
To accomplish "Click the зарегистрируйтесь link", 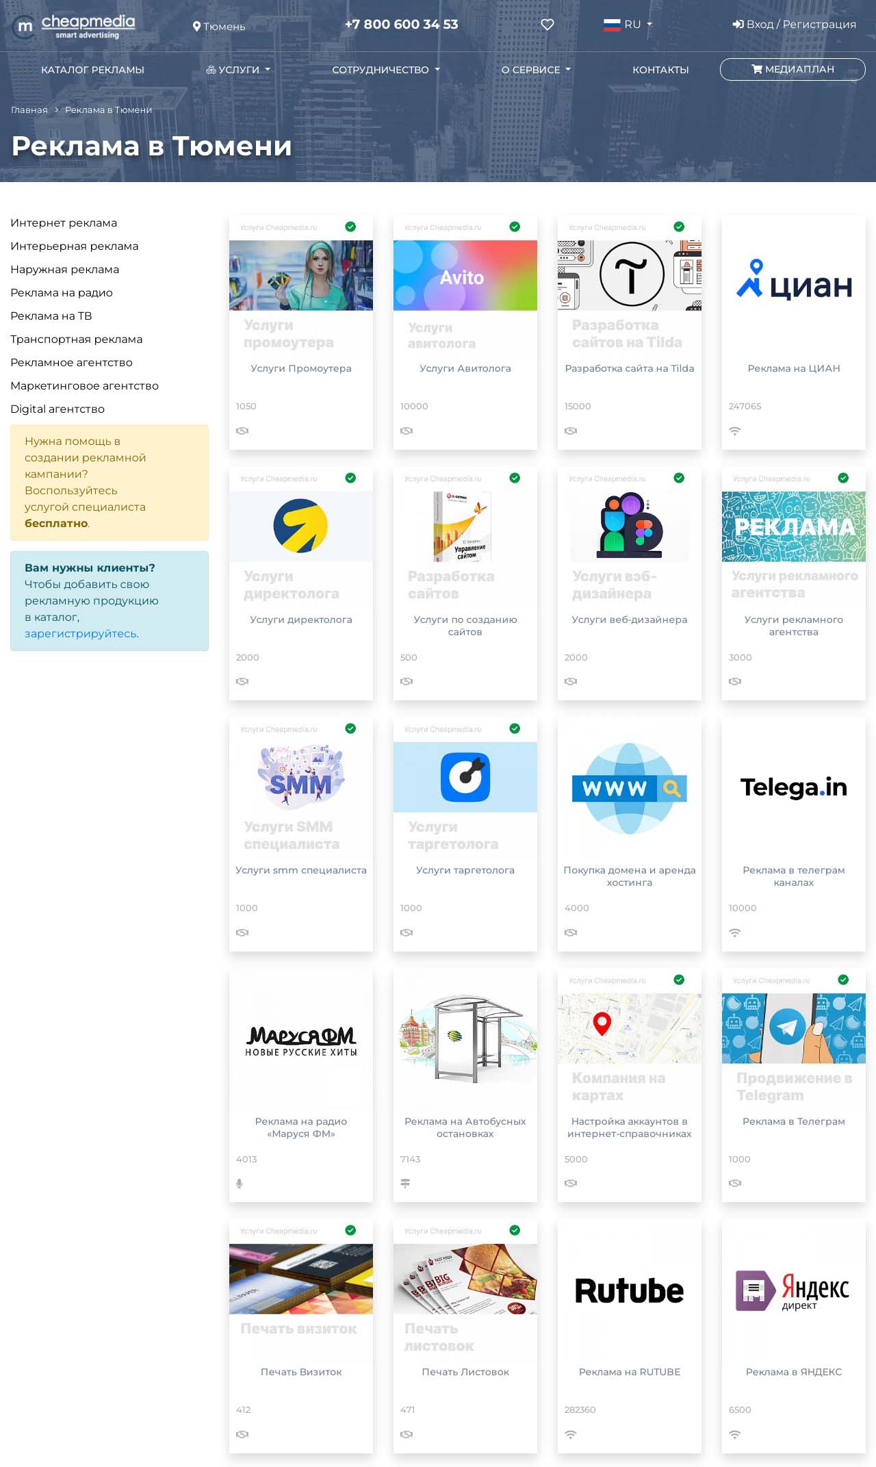I will click(81, 634).
